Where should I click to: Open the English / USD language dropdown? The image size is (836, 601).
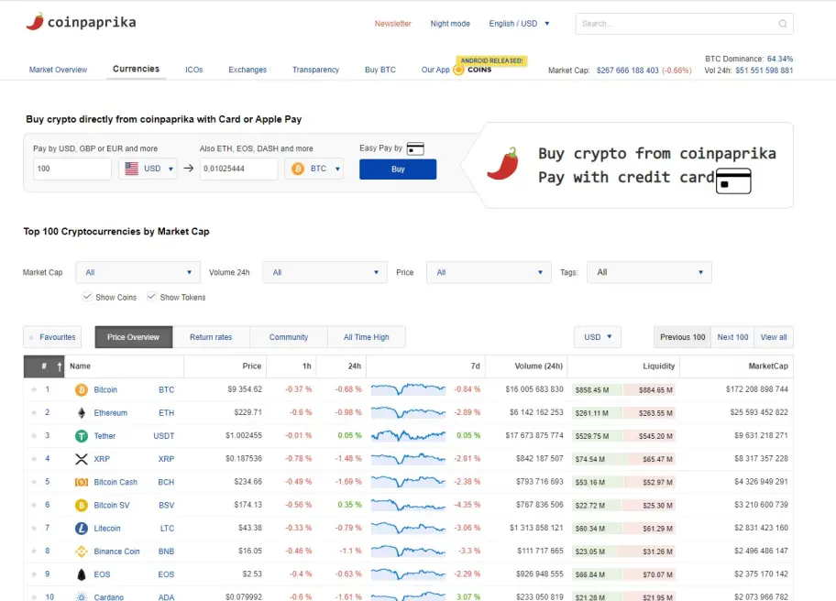pos(519,24)
